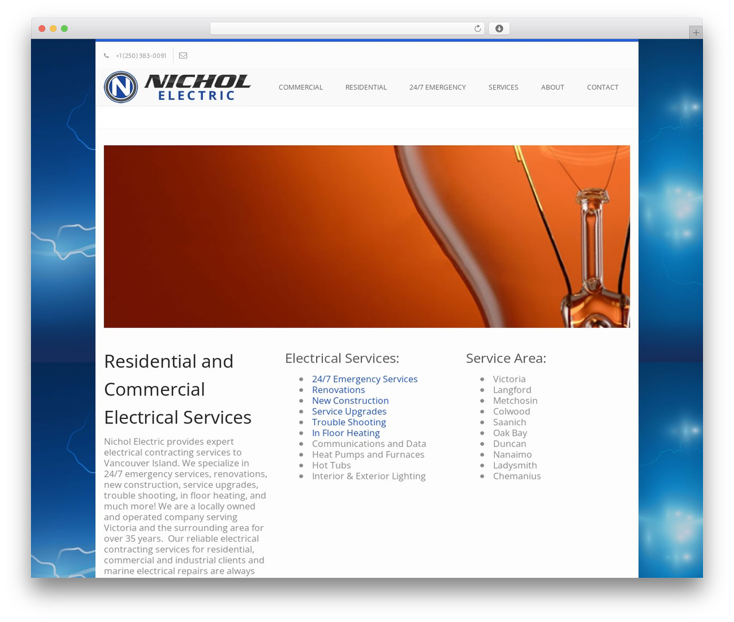This screenshot has width=734, height=622.
Task: Reload the page with the refresh icon
Action: point(477,29)
